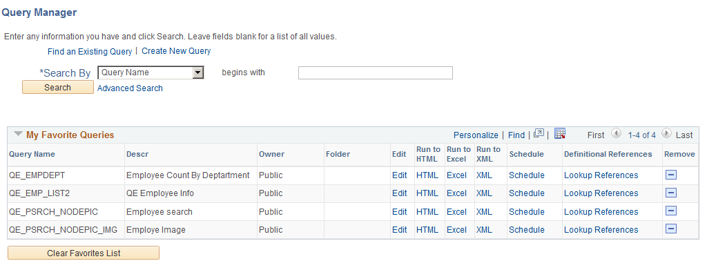Run QE_EMPDEPT to Excel
The image size is (707, 270).
[x=456, y=175]
